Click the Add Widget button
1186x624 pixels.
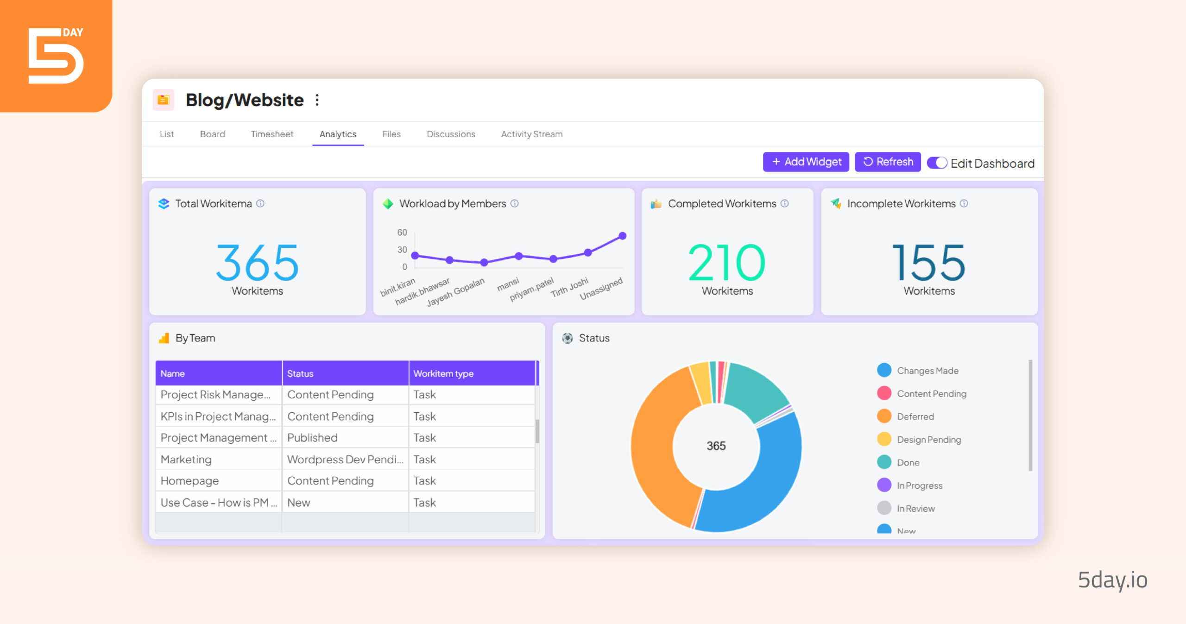point(805,163)
